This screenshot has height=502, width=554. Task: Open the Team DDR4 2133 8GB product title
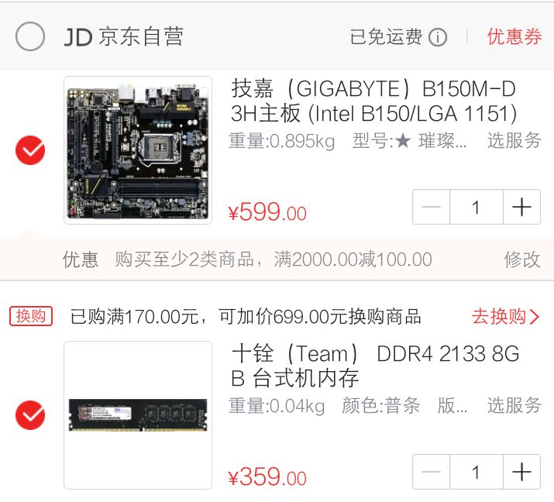click(x=375, y=366)
